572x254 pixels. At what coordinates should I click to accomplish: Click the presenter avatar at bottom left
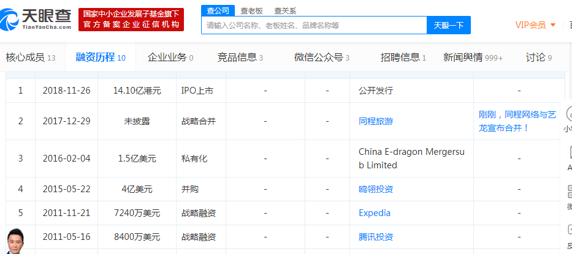point(18,241)
